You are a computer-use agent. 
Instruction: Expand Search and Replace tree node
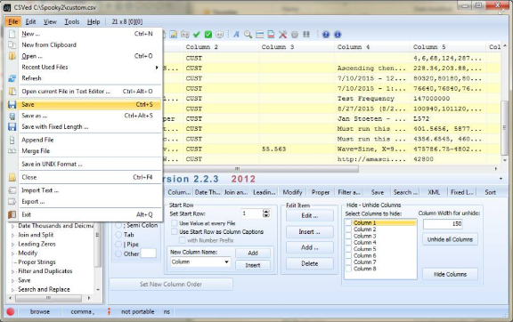[13, 290]
